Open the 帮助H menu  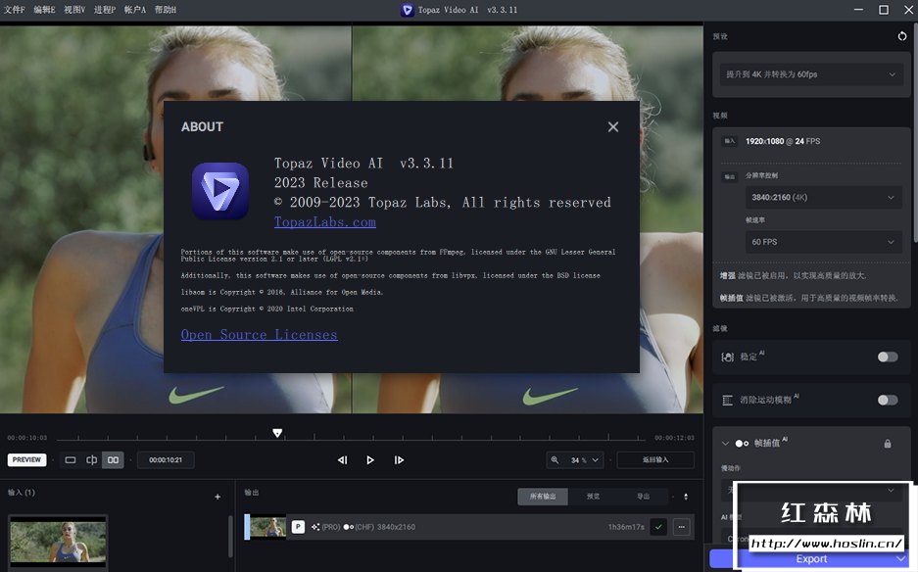coord(166,10)
